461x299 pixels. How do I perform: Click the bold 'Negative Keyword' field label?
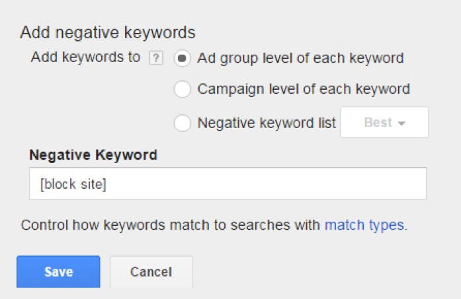(93, 154)
